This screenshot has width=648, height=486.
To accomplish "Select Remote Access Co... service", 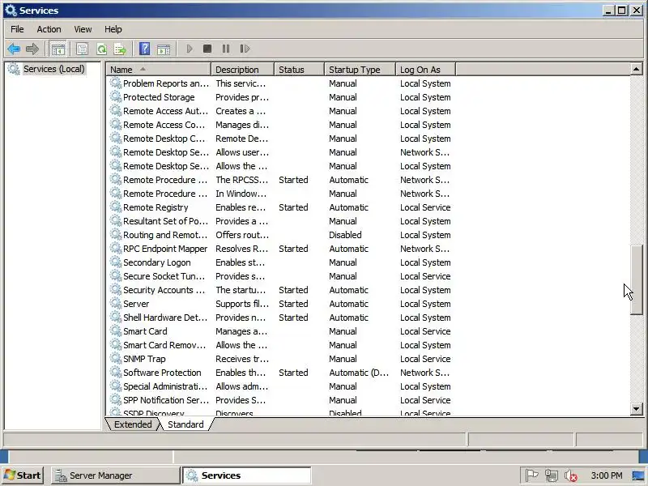I will [281, 125].
